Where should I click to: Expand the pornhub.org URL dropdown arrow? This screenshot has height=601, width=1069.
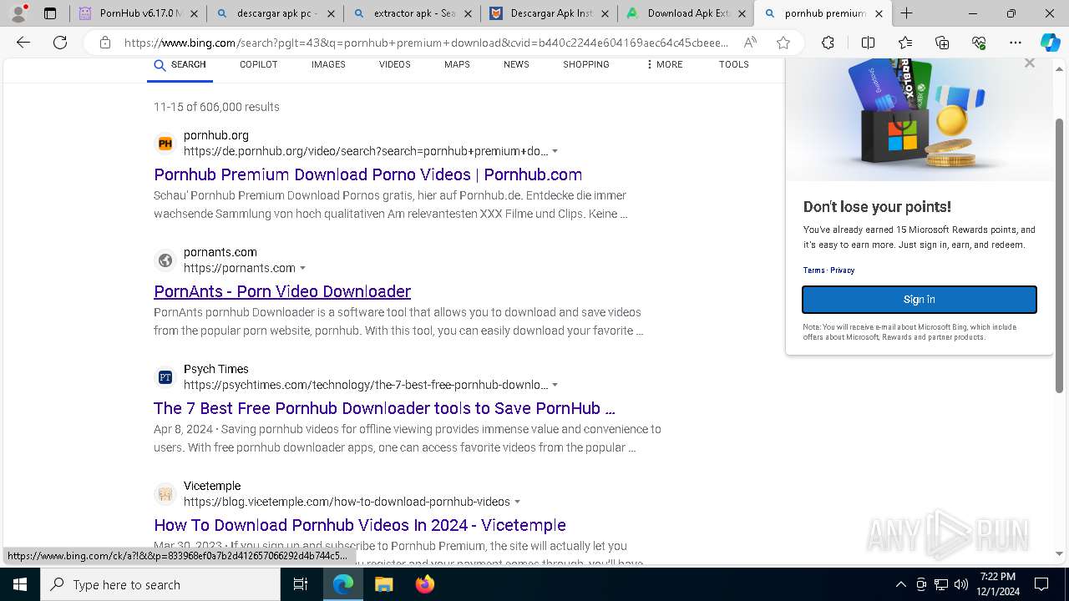pos(555,151)
